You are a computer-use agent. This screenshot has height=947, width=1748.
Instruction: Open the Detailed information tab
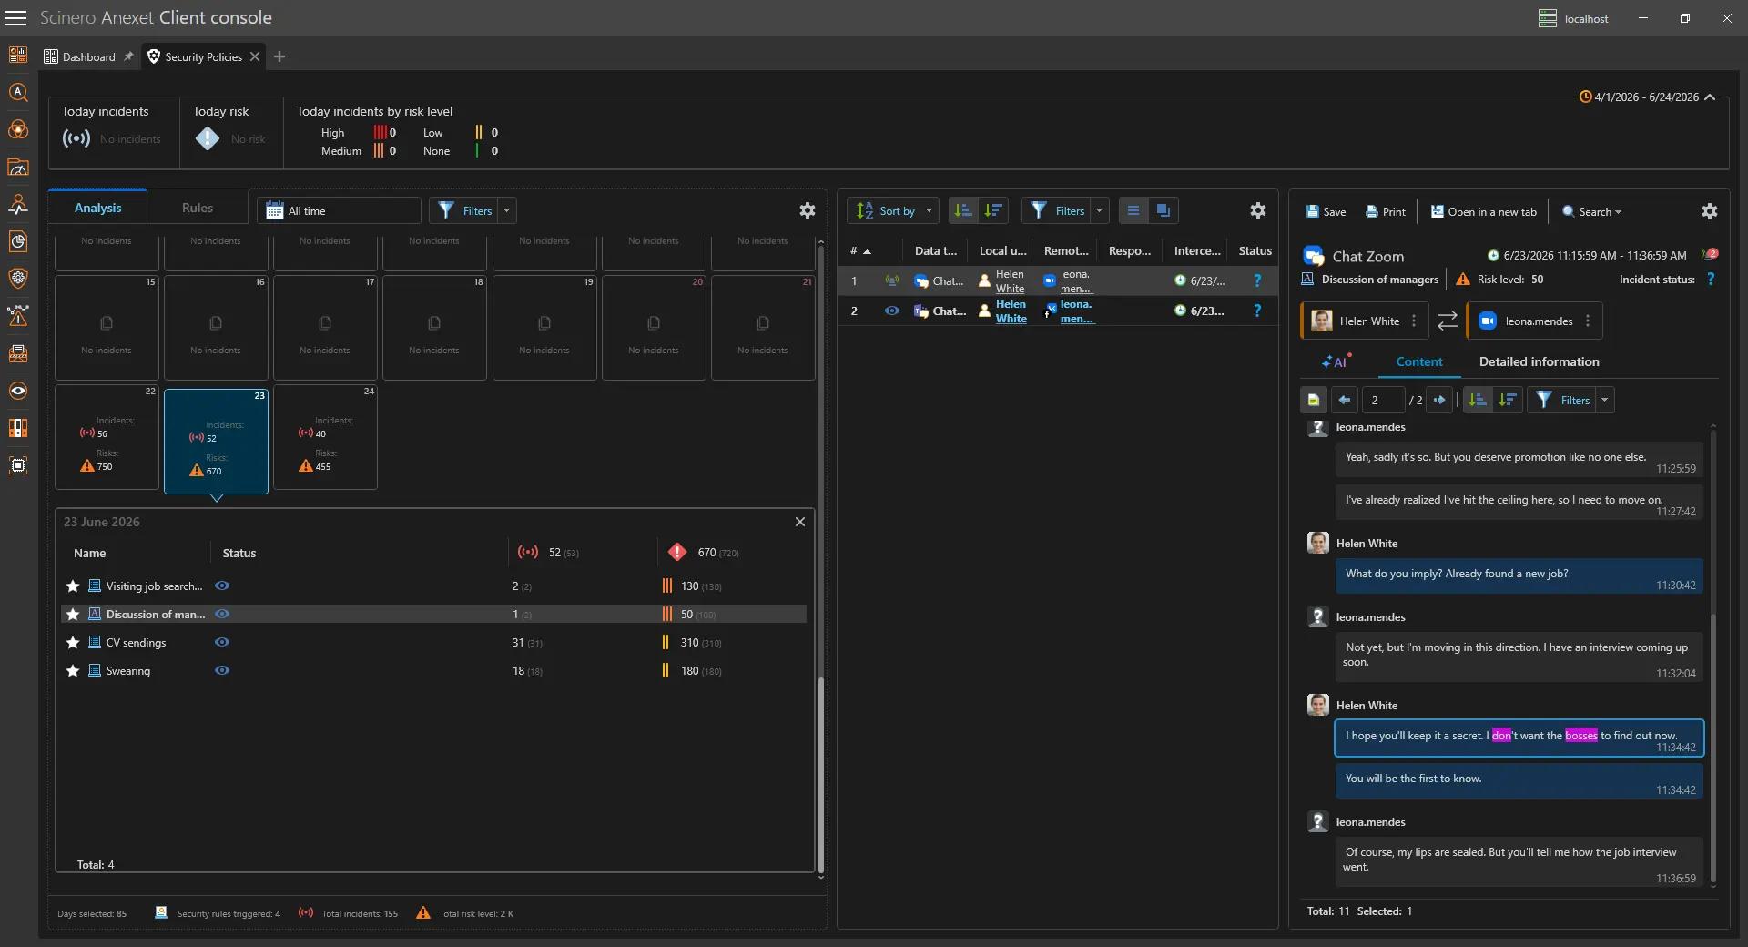[1539, 362]
